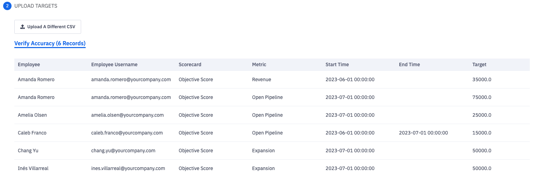Viewport: 542px width, 177px height.
Task: Open Verify Accuracy (6 Records) tab
Action: coord(50,44)
